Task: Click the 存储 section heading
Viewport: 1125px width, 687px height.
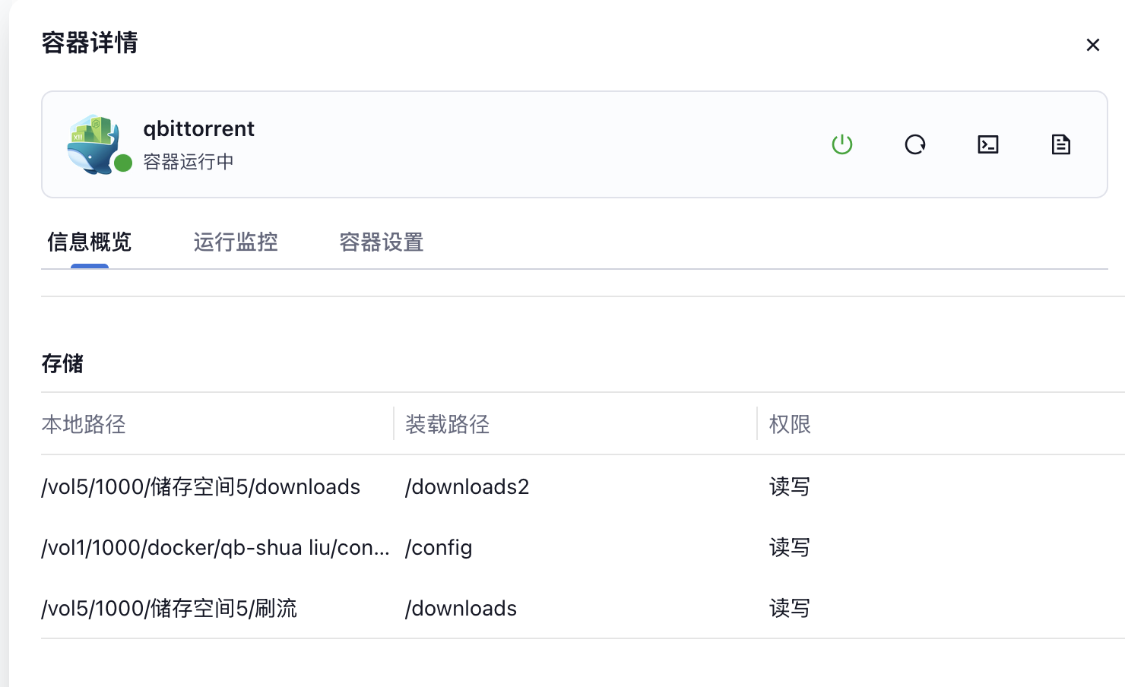Action: [x=62, y=363]
